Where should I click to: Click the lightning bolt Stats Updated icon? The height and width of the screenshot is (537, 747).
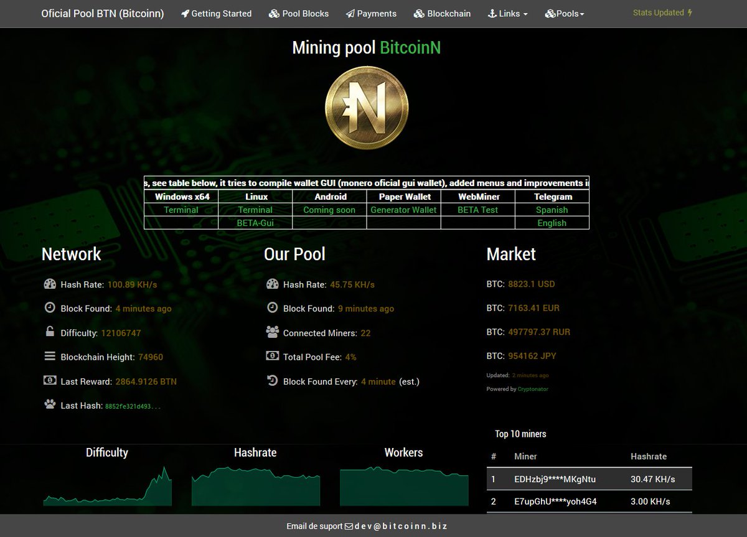(690, 12)
